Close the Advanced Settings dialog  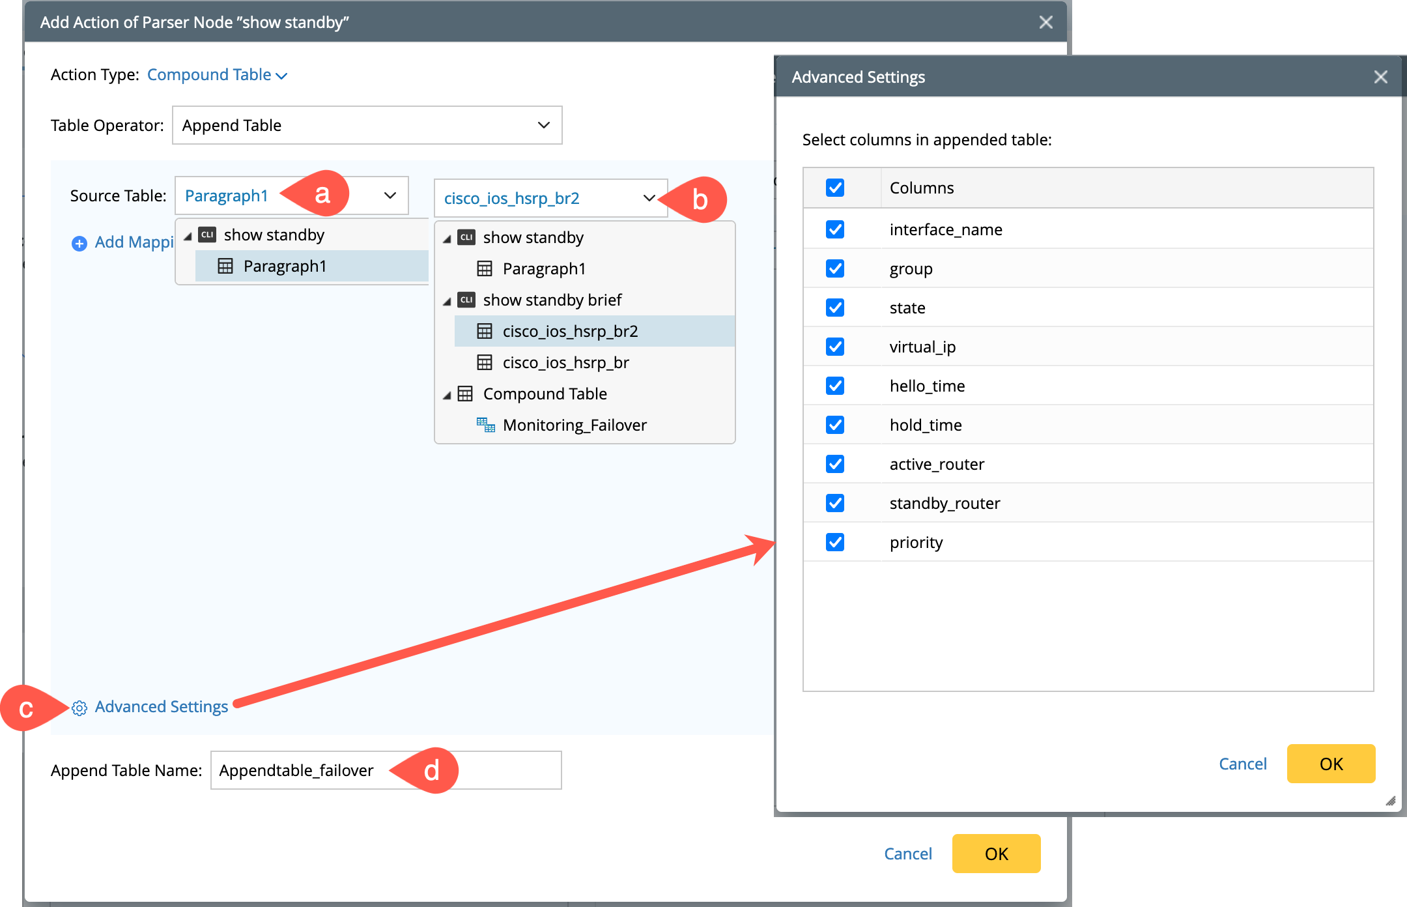tap(1380, 78)
